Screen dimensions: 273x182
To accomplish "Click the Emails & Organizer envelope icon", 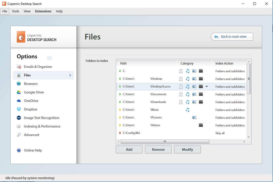I will (x=19, y=67).
